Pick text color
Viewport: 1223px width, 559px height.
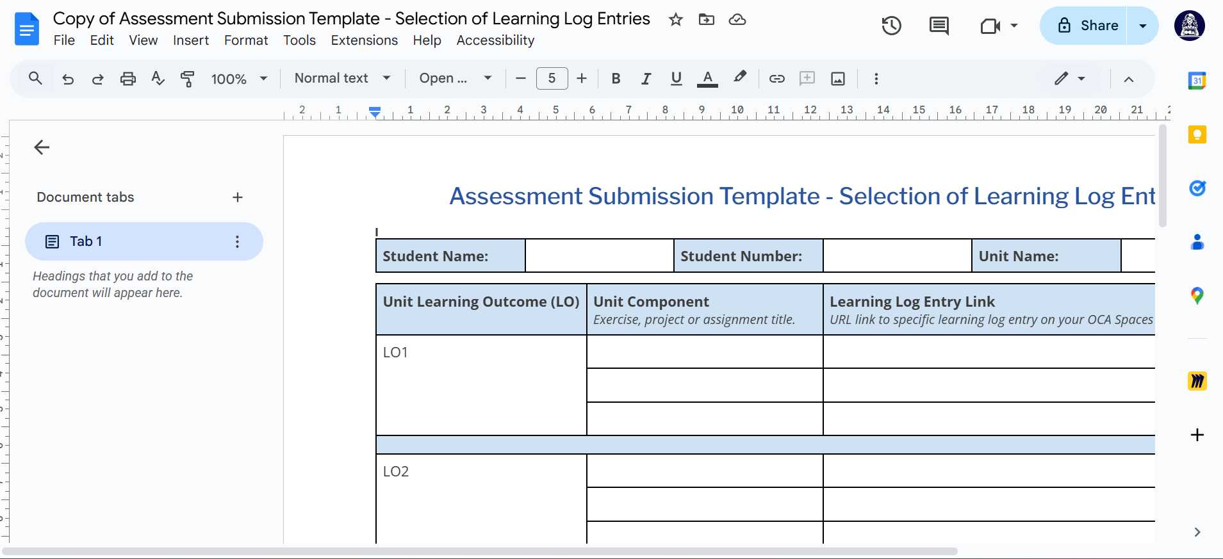tap(707, 79)
